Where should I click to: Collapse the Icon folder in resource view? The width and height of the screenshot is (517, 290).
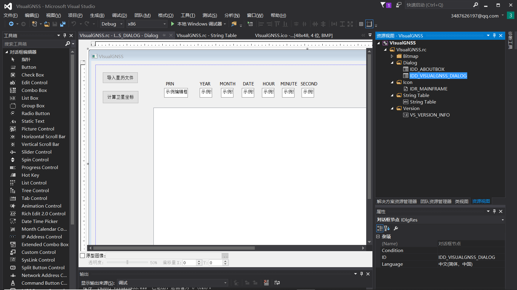[x=392, y=82]
